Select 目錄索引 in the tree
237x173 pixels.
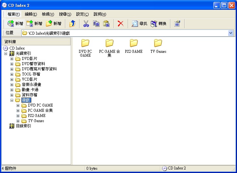pyautogui.click(x=23, y=126)
